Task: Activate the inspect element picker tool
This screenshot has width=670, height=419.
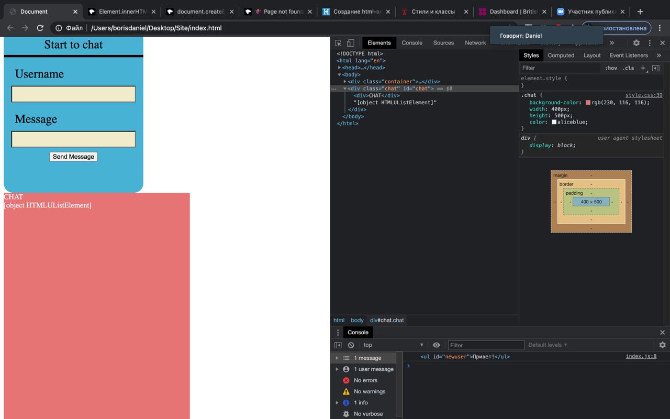Action: 338,43
